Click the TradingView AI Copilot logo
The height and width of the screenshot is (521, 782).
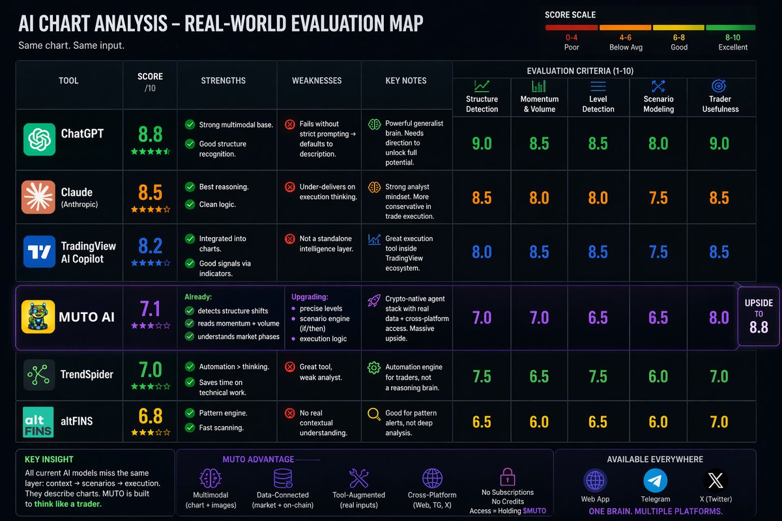click(39, 252)
